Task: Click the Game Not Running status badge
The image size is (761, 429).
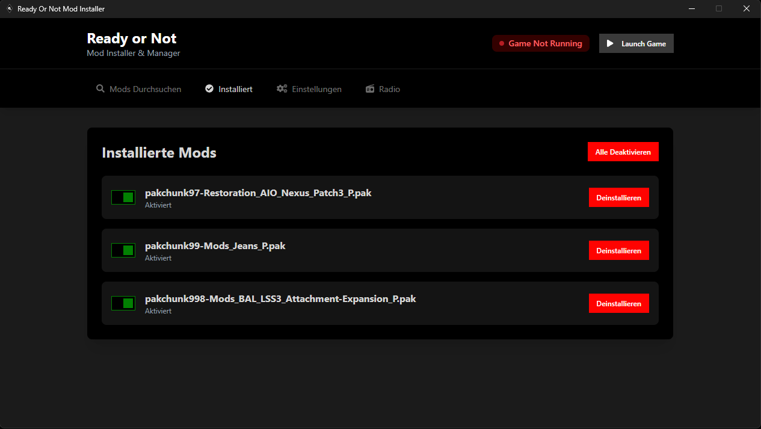Action: (x=541, y=43)
